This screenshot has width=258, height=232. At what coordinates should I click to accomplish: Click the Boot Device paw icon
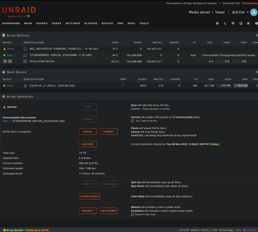pyautogui.click(x=4, y=72)
